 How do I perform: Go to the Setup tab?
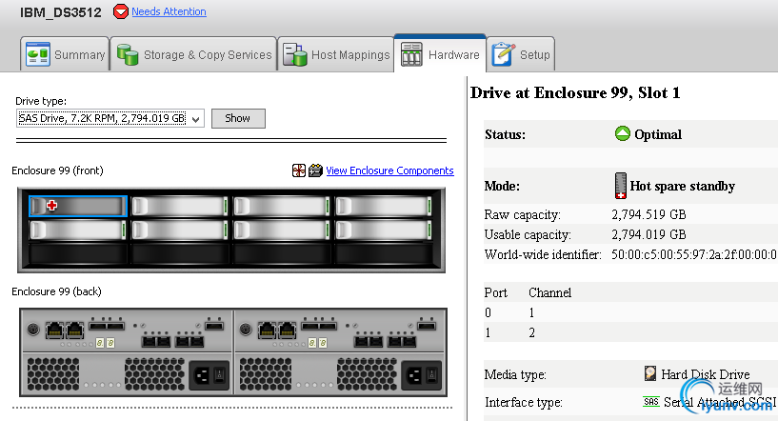(521, 54)
